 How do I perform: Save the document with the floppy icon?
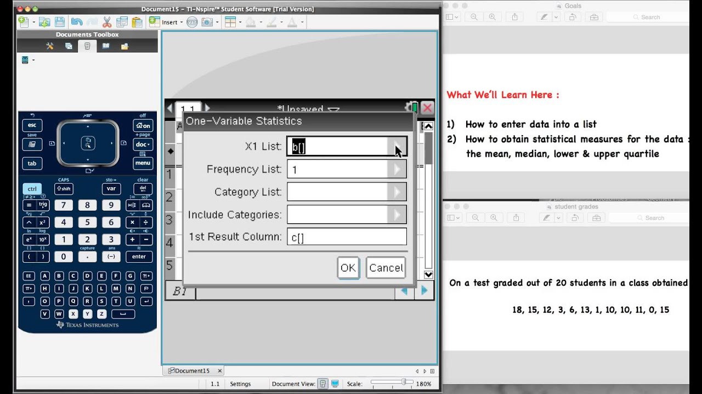coord(60,22)
